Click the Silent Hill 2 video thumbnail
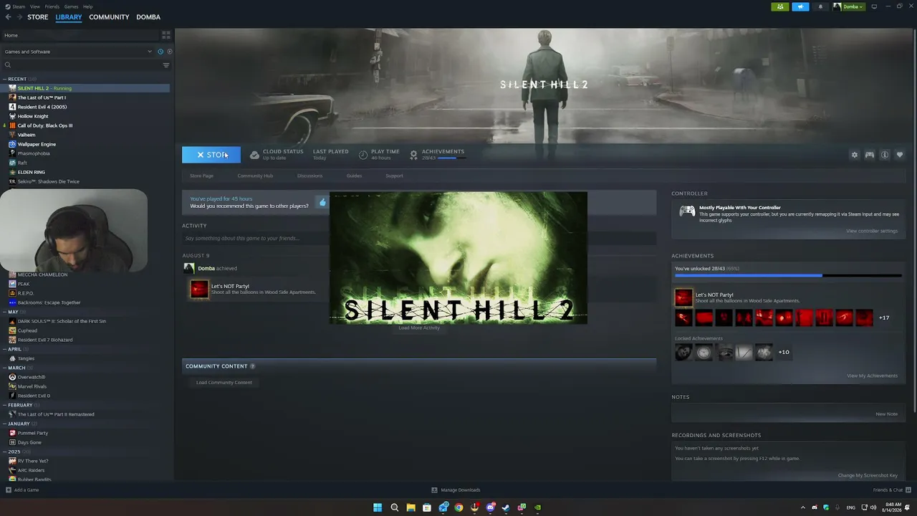Screen dimensions: 917x516 pyautogui.click(x=458, y=257)
